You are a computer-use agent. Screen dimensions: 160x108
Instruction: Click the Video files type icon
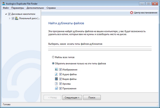coord(56,79)
